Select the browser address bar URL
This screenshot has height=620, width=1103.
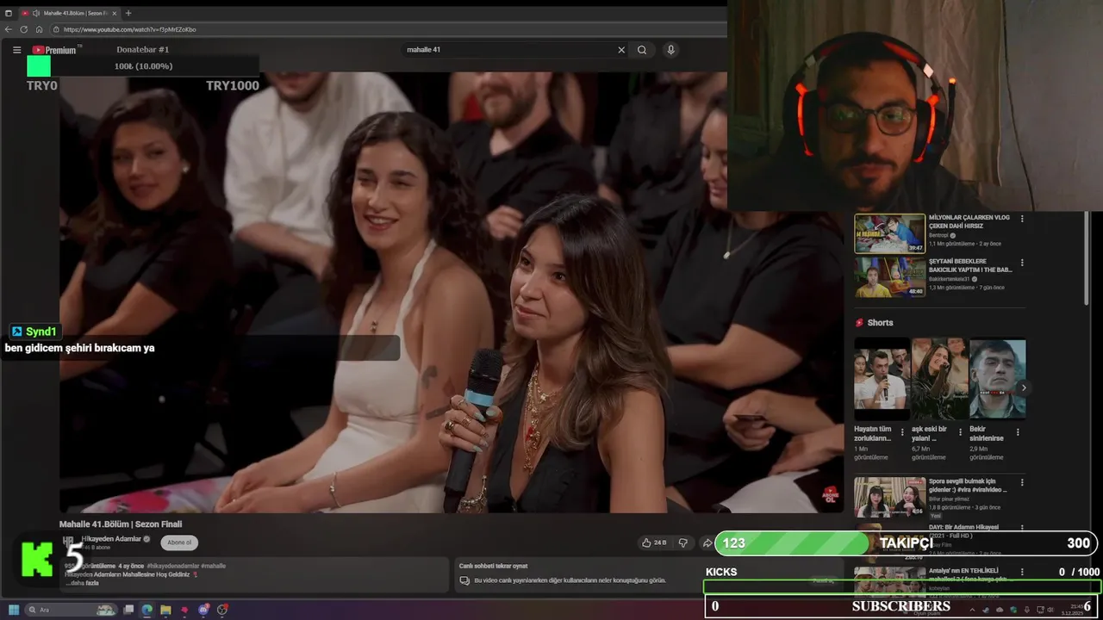(x=129, y=29)
